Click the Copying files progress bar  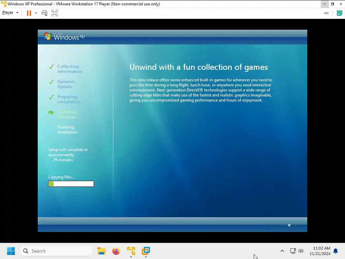[71, 184]
